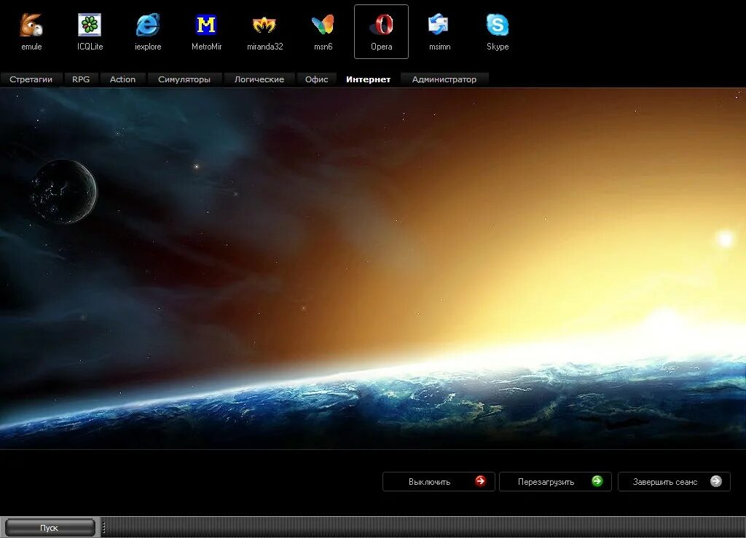Viewport: 746px width, 538px height.
Task: Launch the emule donkey icon
Action: point(31,25)
